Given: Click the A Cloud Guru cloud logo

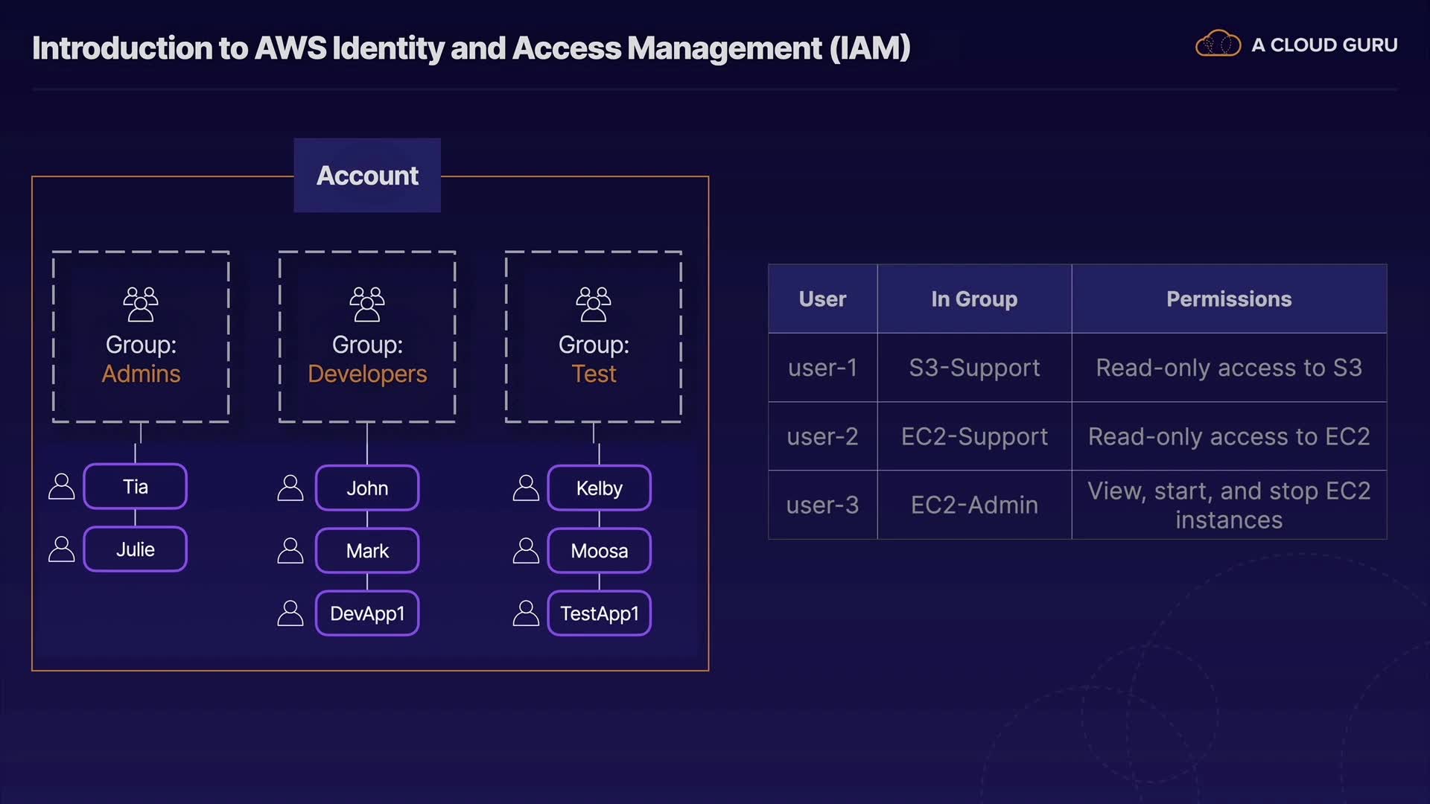Looking at the screenshot, I should pyautogui.click(x=1218, y=45).
